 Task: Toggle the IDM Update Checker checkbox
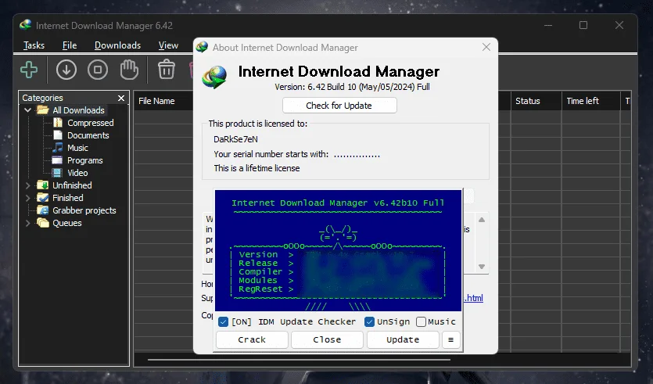pyautogui.click(x=223, y=322)
